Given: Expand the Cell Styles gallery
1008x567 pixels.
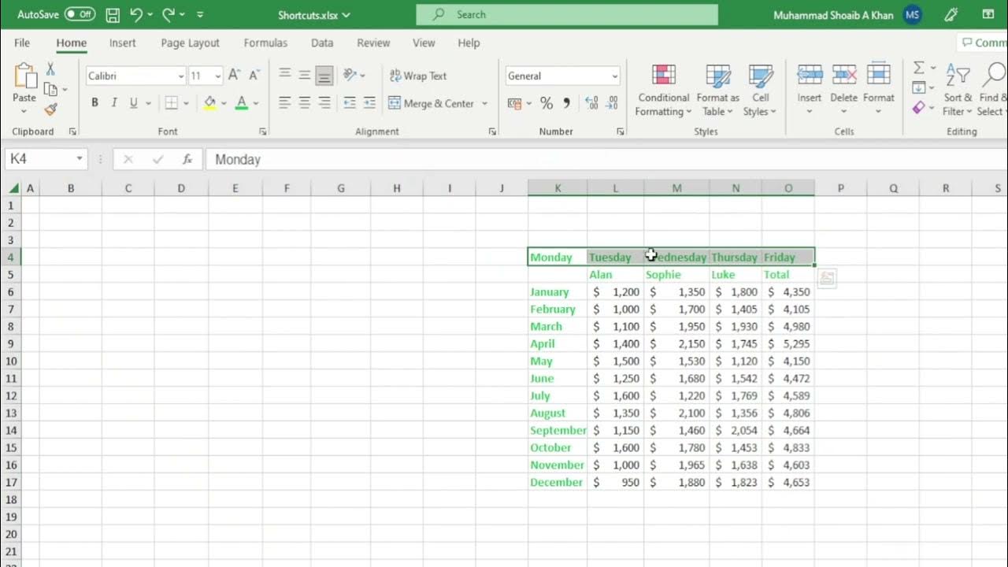Looking at the screenshot, I should (x=760, y=91).
